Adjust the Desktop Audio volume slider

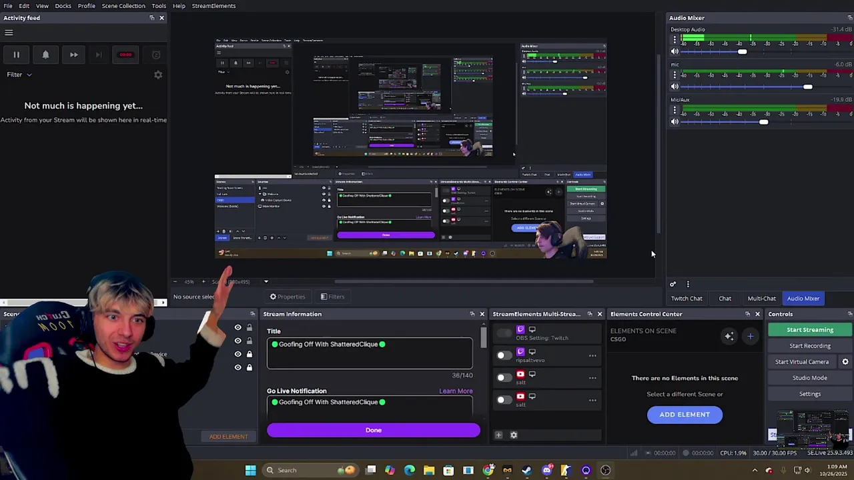click(x=742, y=51)
